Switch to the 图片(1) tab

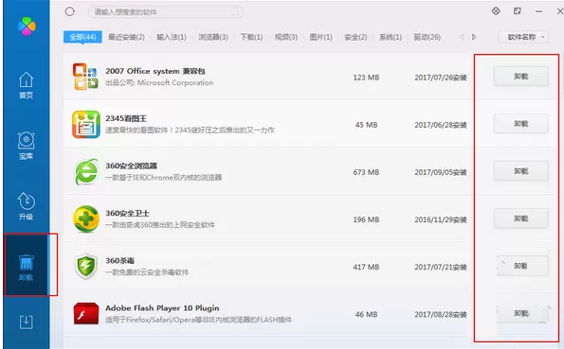tap(320, 37)
